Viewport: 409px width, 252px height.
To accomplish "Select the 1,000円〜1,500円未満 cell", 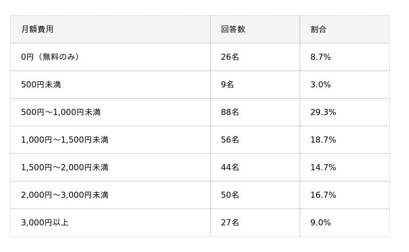I will [65, 140].
